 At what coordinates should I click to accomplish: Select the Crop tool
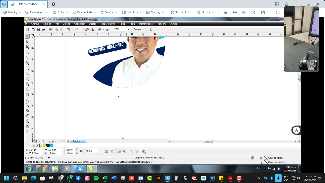point(27,47)
